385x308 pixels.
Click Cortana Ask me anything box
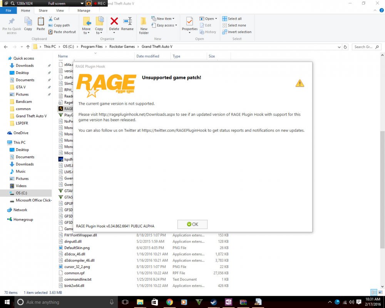click(x=65, y=302)
